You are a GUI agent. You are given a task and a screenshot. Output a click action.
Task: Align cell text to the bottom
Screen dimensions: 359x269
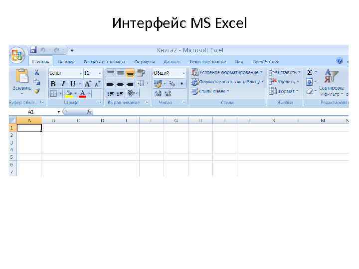tap(130, 73)
